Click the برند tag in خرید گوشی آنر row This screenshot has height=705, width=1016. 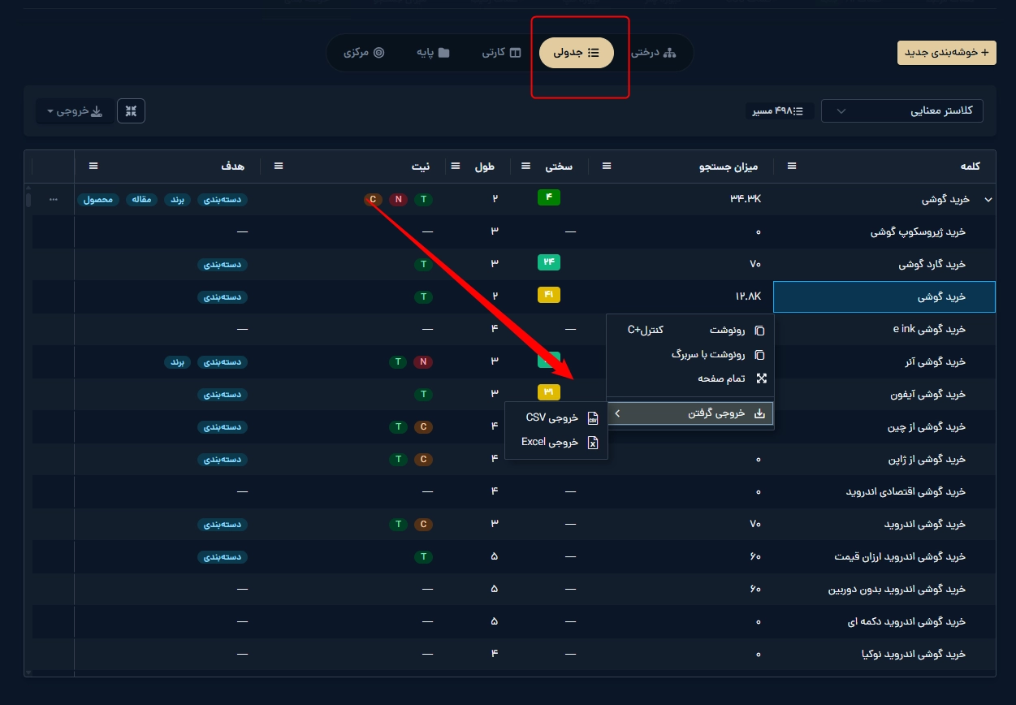(179, 361)
